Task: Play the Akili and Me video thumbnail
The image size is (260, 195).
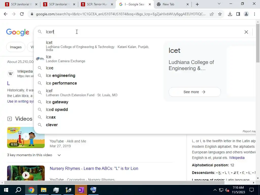Action: tap(26, 137)
